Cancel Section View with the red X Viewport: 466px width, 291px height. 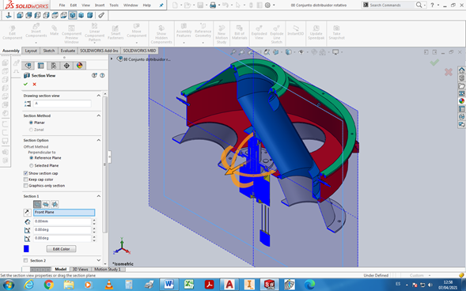pyautogui.click(x=35, y=85)
